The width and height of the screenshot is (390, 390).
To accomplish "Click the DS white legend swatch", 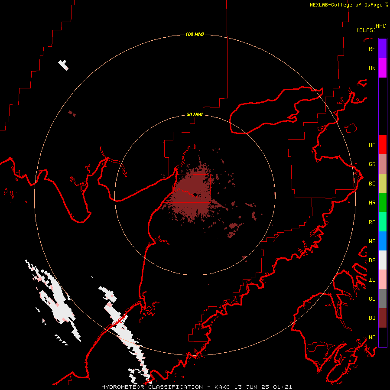I will [383, 260].
